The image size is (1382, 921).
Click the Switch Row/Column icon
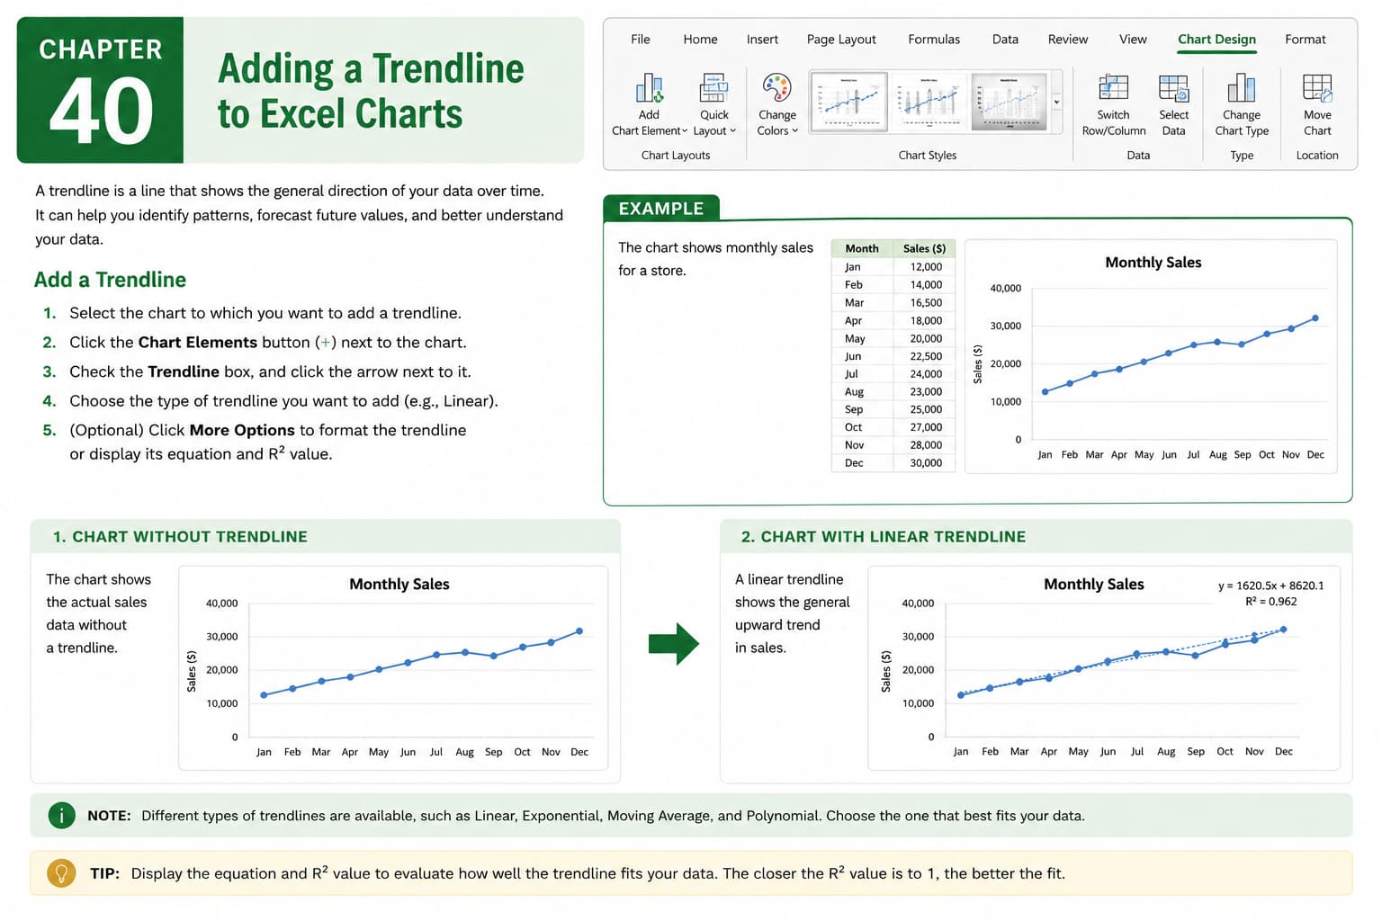(x=1113, y=88)
